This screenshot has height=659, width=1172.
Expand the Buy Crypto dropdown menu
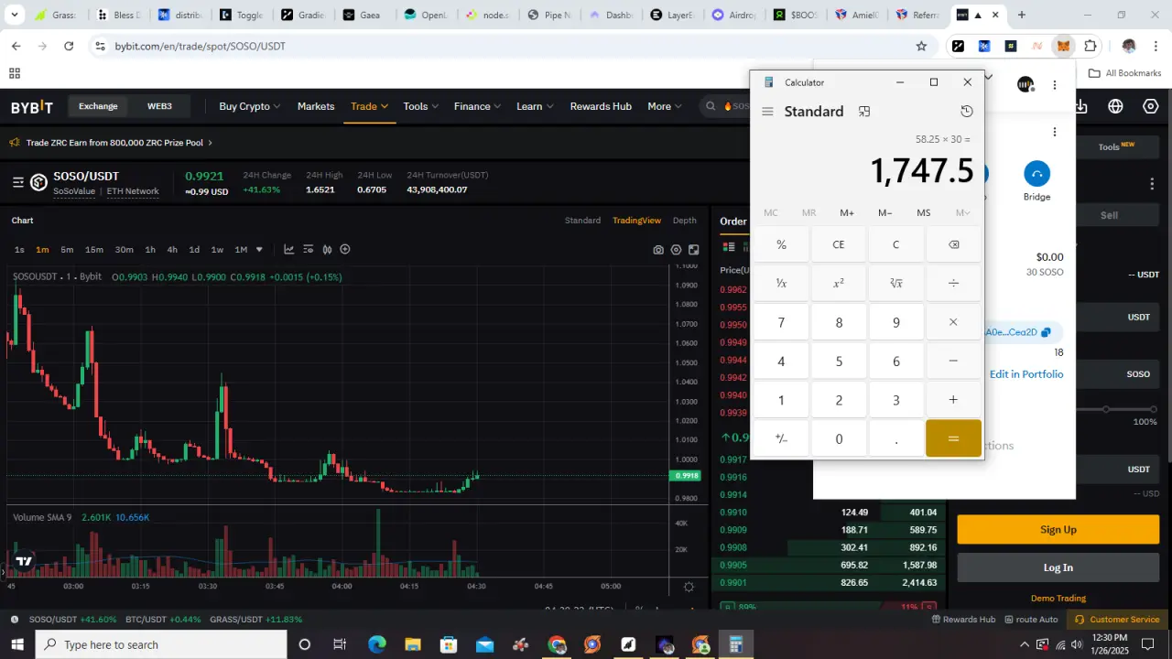[250, 106]
